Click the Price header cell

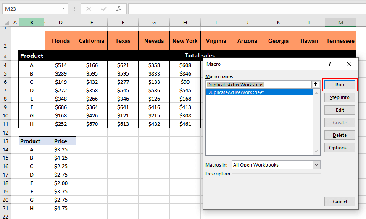[x=61, y=141]
